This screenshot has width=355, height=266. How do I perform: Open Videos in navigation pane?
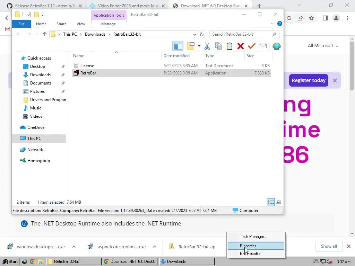click(36, 116)
